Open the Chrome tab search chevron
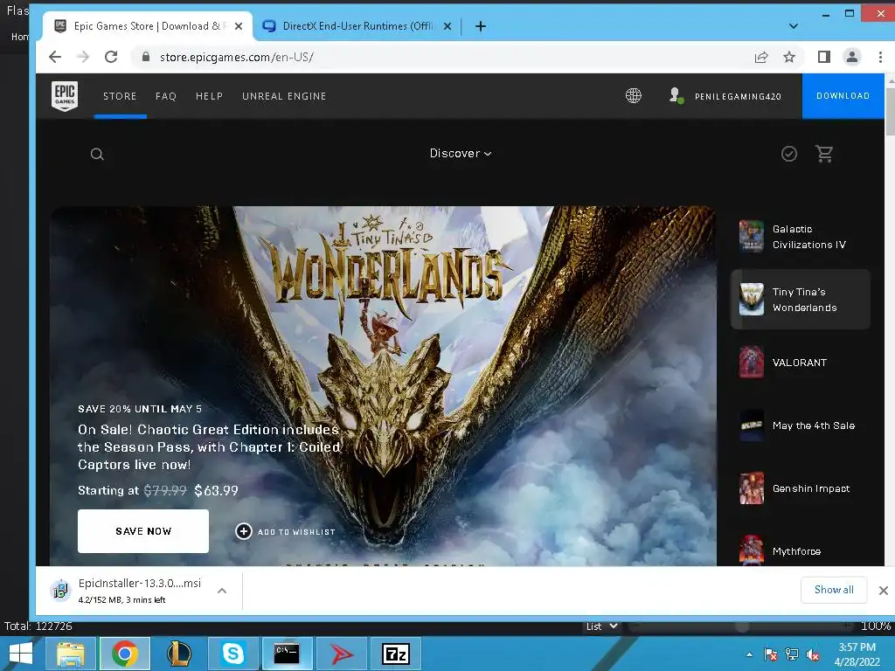The width and height of the screenshot is (895, 671). pos(794,26)
